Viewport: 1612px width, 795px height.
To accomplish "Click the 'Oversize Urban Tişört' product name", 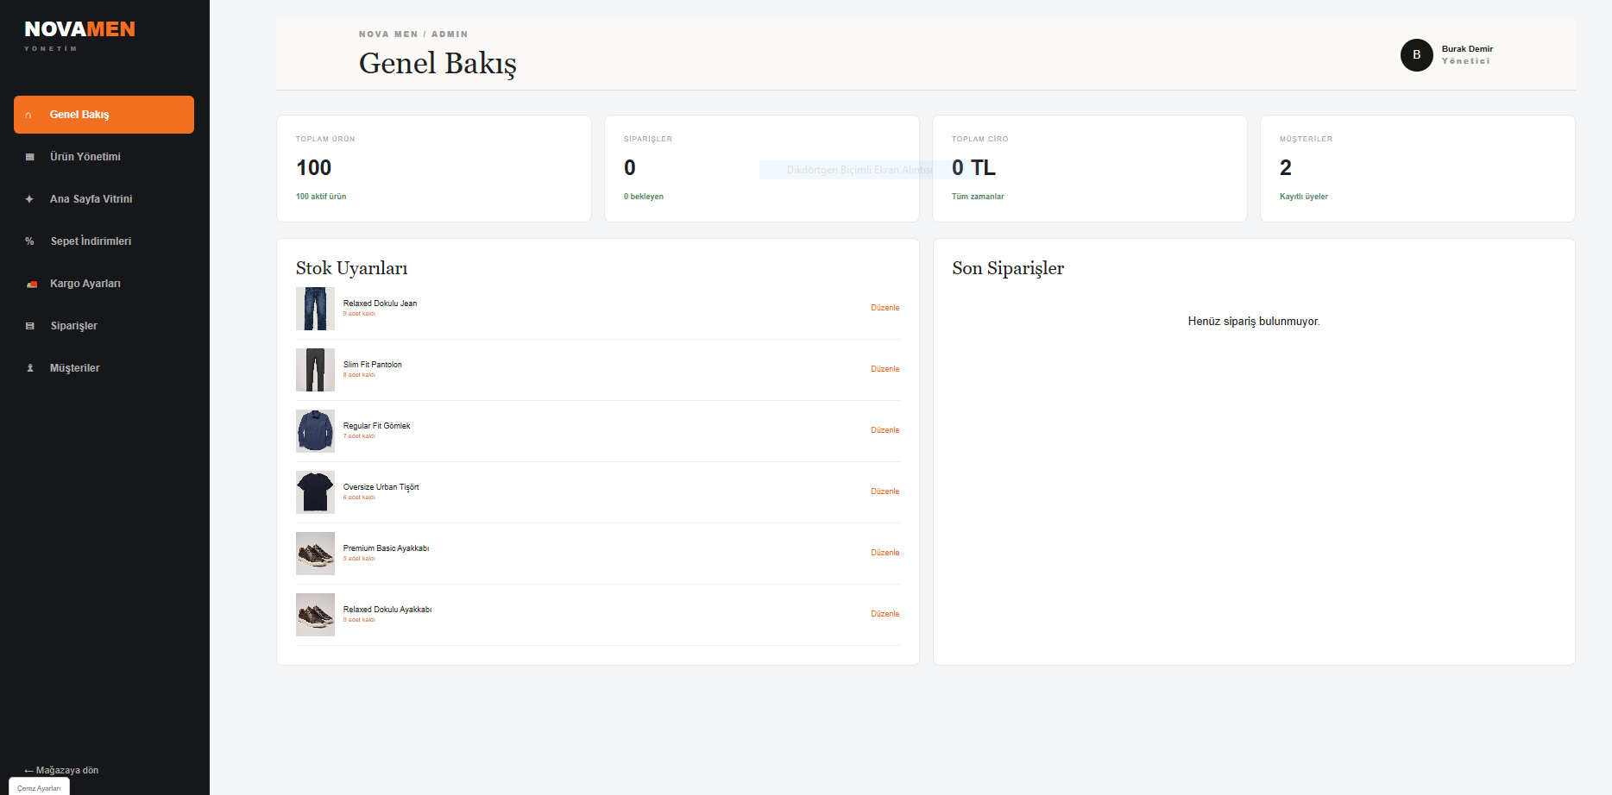I will pos(381,487).
